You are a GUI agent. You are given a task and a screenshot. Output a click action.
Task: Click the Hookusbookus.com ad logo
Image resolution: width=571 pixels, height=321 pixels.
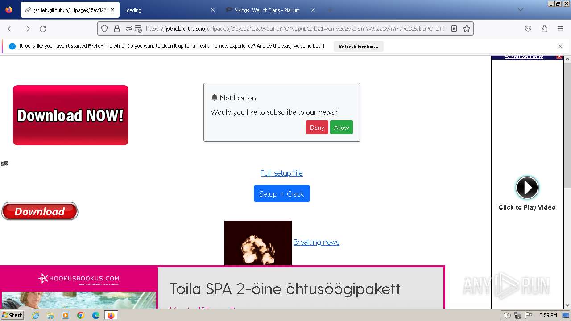(x=79, y=279)
